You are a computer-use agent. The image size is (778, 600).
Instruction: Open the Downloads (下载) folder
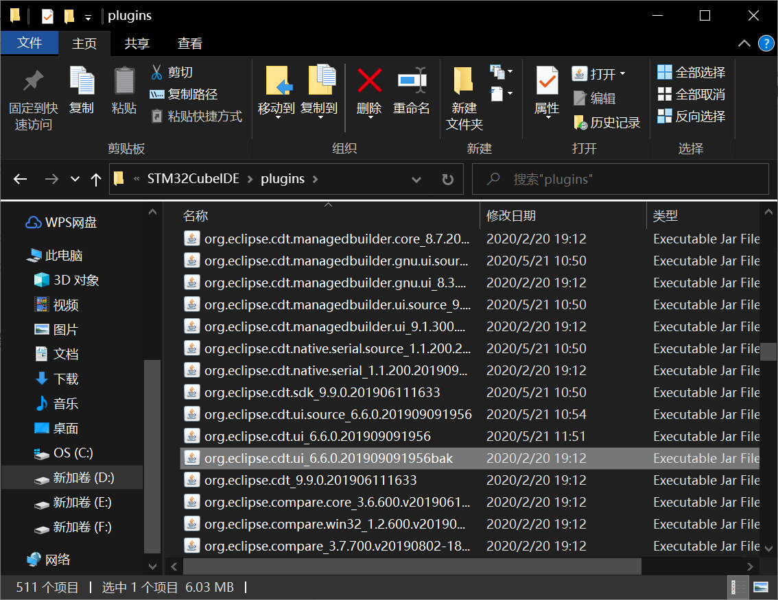pyautogui.click(x=56, y=379)
